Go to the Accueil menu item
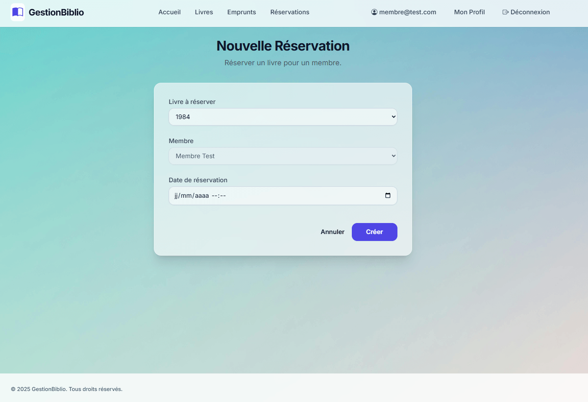588x402 pixels. 169,12
